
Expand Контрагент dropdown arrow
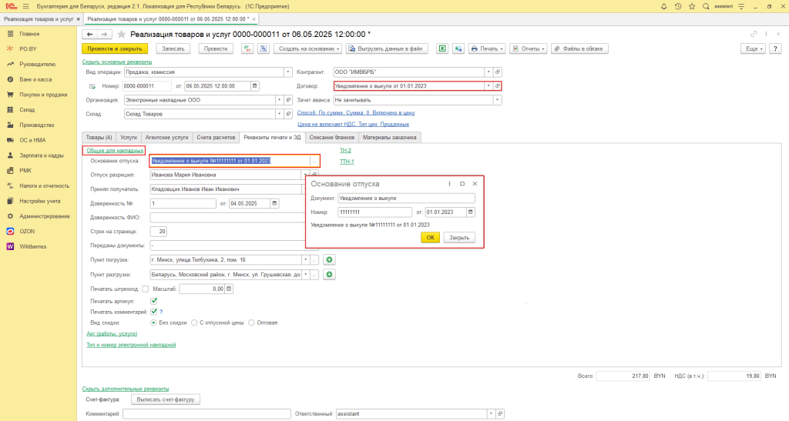click(x=488, y=72)
